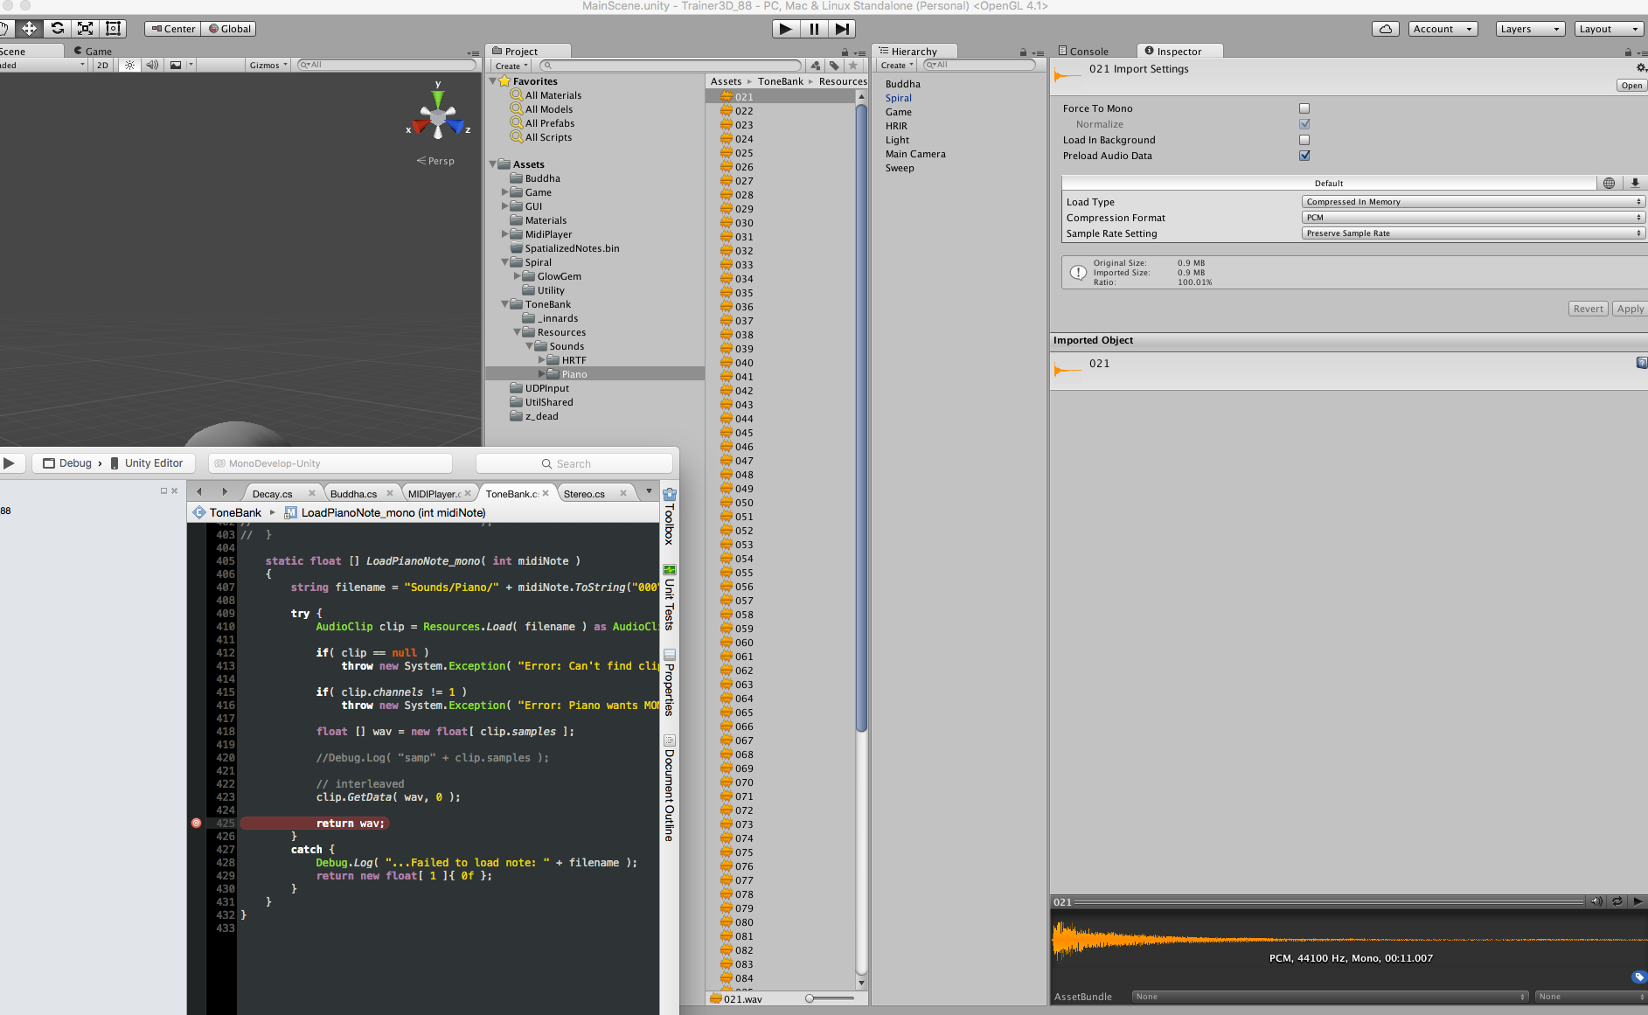1648x1015 pixels.
Task: Open Sample Rate Setting dropdown
Action: (1473, 233)
